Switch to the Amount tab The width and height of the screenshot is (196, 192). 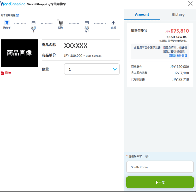[x=142, y=15]
